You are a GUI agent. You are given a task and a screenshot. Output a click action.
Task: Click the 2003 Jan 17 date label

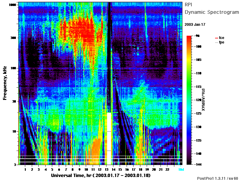[x=195, y=25]
